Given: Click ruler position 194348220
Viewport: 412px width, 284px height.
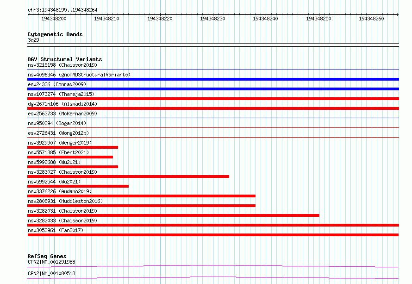Looking at the screenshot, I should [x=160, y=19].
